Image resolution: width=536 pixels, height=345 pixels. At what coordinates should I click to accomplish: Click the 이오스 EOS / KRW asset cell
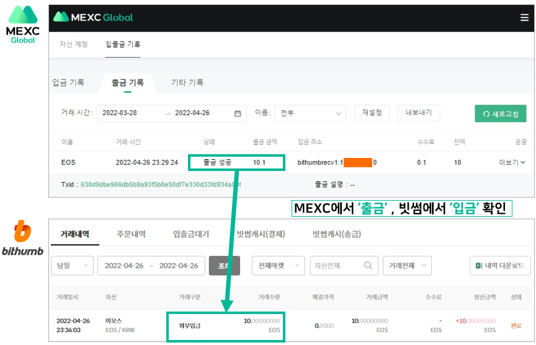point(120,325)
